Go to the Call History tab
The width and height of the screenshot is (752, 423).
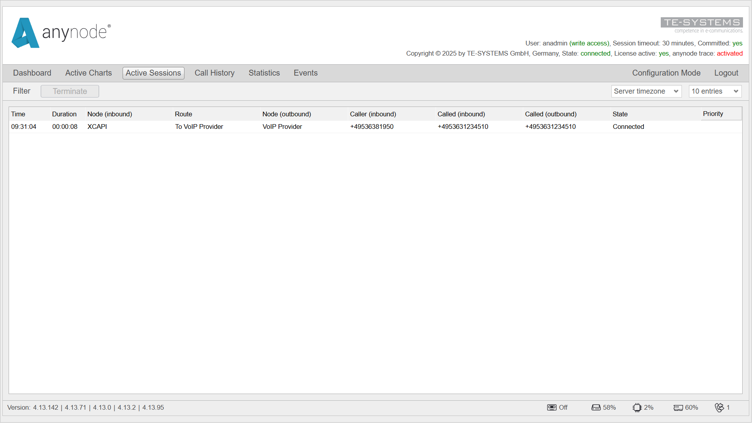coord(215,73)
